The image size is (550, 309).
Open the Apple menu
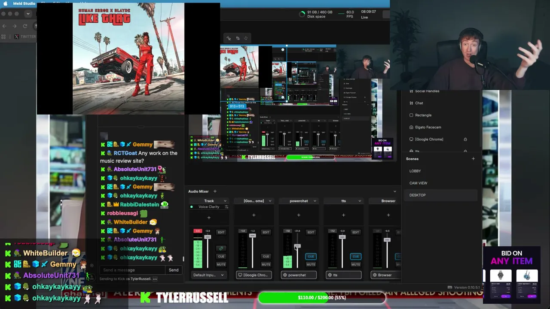[5, 3]
